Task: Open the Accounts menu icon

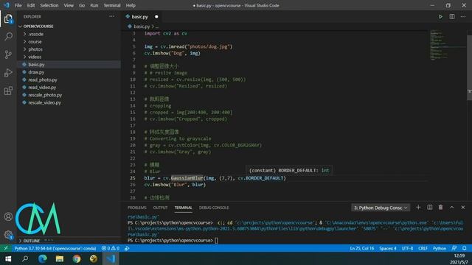Action: click(8, 216)
